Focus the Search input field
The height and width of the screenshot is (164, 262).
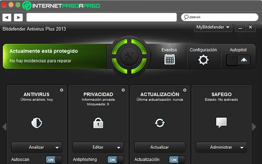click(x=219, y=17)
